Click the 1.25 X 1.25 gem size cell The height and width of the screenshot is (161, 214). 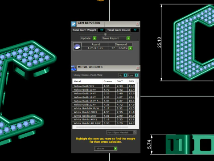tap(95, 48)
